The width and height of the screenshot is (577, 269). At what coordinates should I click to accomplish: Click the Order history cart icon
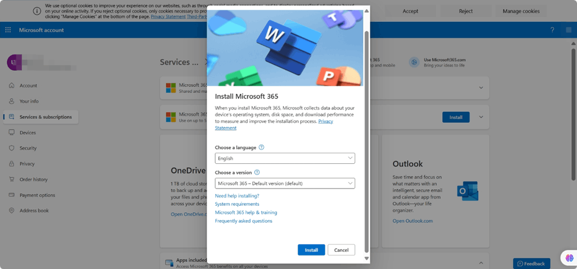[x=12, y=179]
